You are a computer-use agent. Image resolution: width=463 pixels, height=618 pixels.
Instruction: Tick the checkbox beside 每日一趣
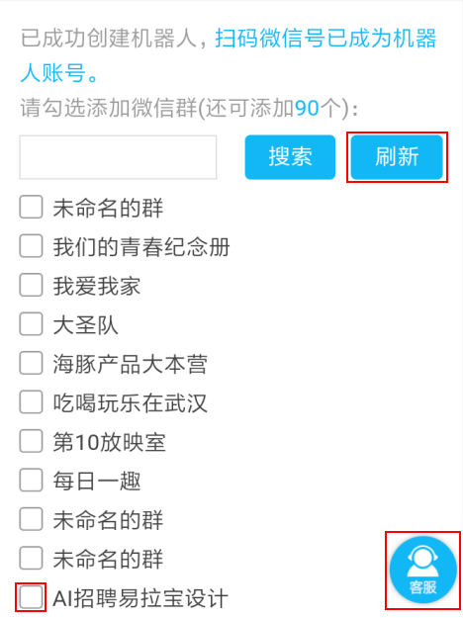pos(31,481)
